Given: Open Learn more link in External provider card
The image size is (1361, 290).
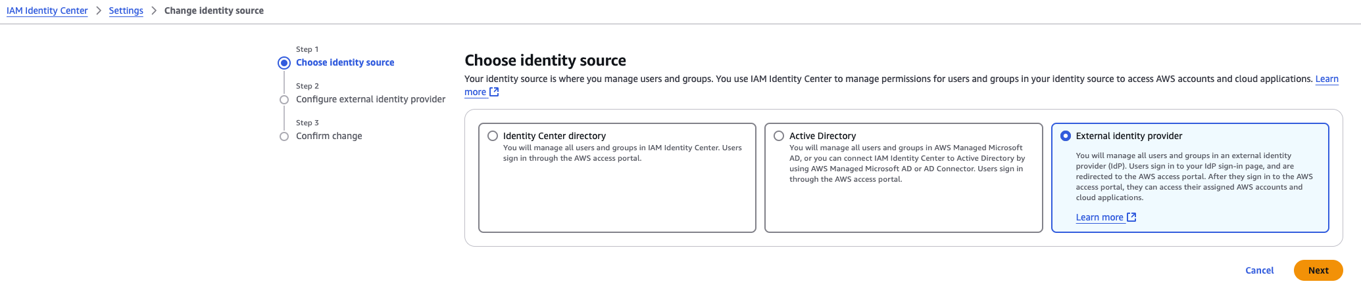Looking at the screenshot, I should (1100, 217).
